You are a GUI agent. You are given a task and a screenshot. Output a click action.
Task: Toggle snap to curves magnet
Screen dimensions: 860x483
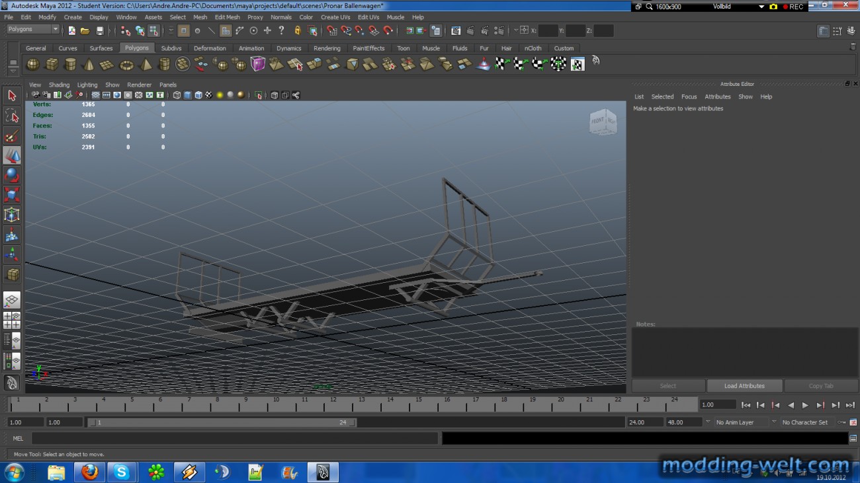pyautogui.click(x=345, y=30)
